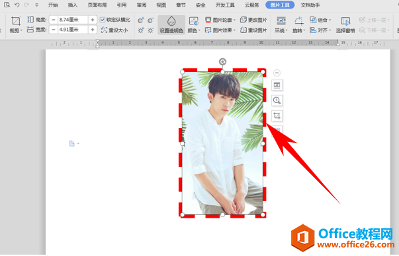The height and width of the screenshot is (256, 399).
Task: Decrease contrast icon
Action: pyautogui.click(x=151, y=20)
